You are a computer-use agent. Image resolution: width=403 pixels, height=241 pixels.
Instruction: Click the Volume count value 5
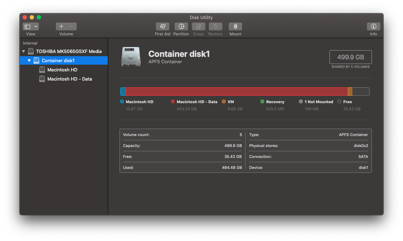click(x=241, y=135)
